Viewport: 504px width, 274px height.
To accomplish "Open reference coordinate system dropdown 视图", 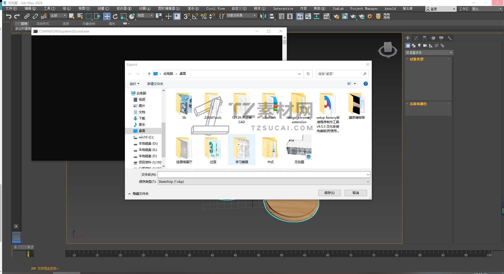I will pos(145,16).
